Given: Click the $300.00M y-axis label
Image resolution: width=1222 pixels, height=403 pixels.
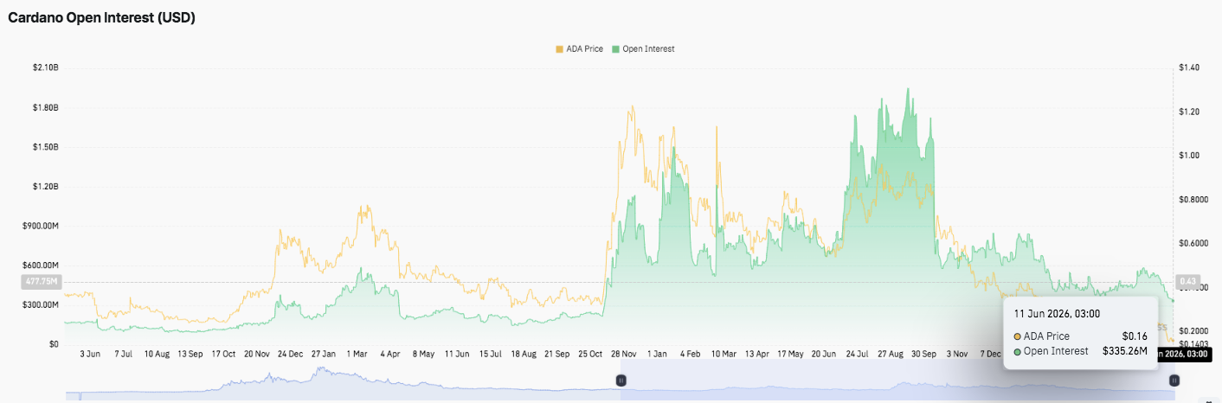Looking at the screenshot, I should coord(41,305).
